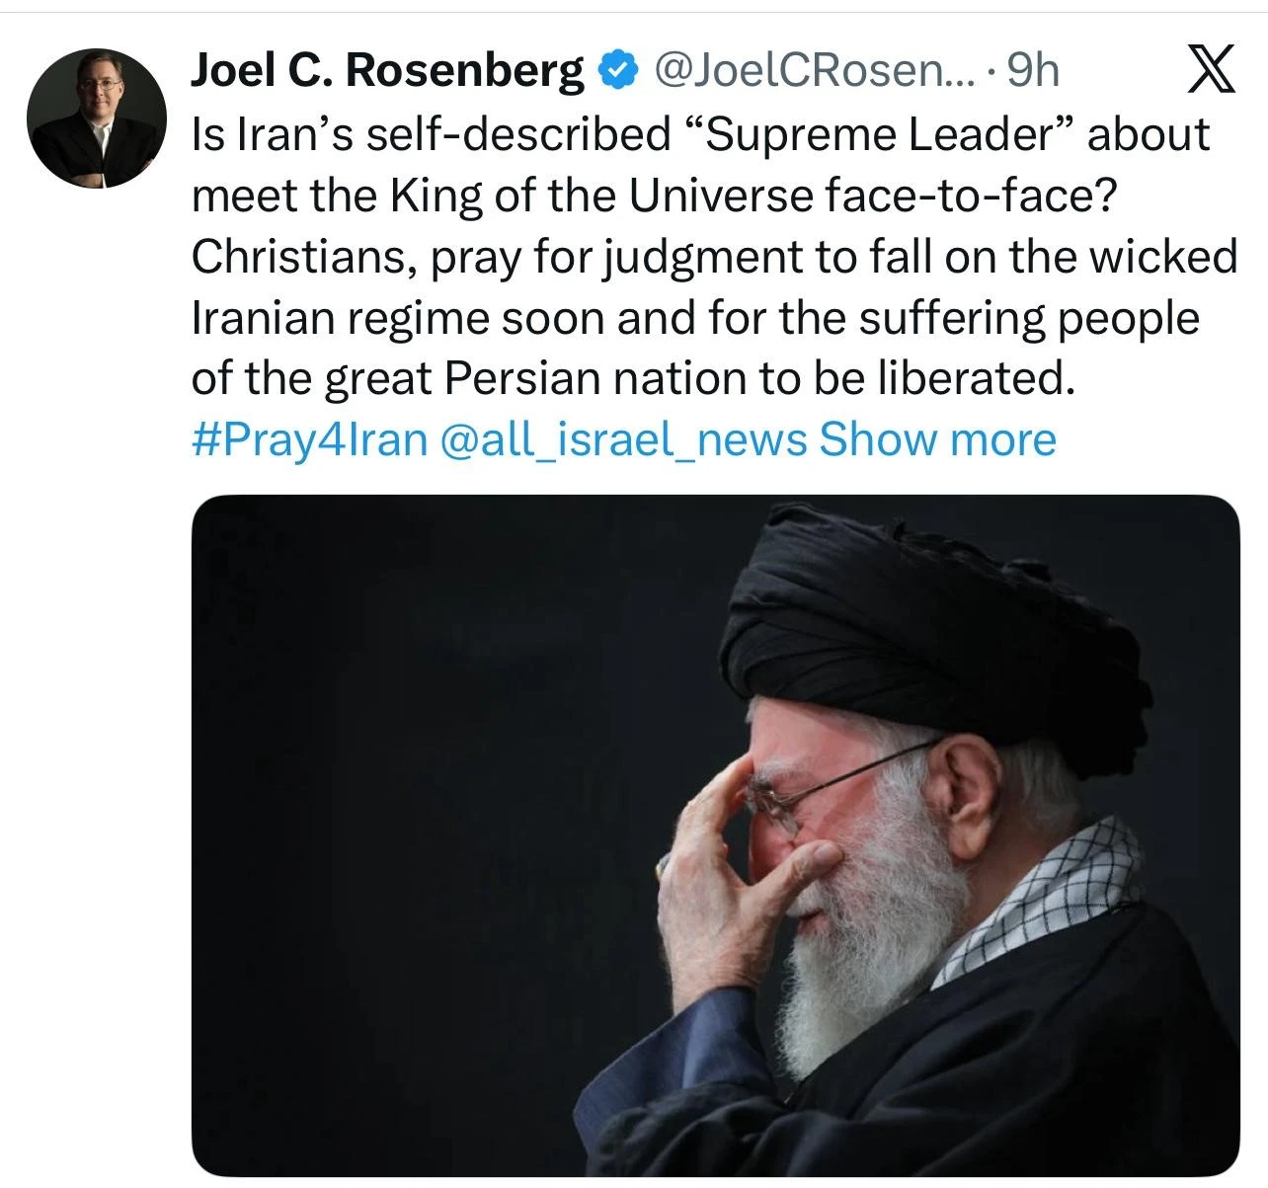Click the ring on the hand in photo
This screenshot has width=1268, height=1188.
click(664, 867)
